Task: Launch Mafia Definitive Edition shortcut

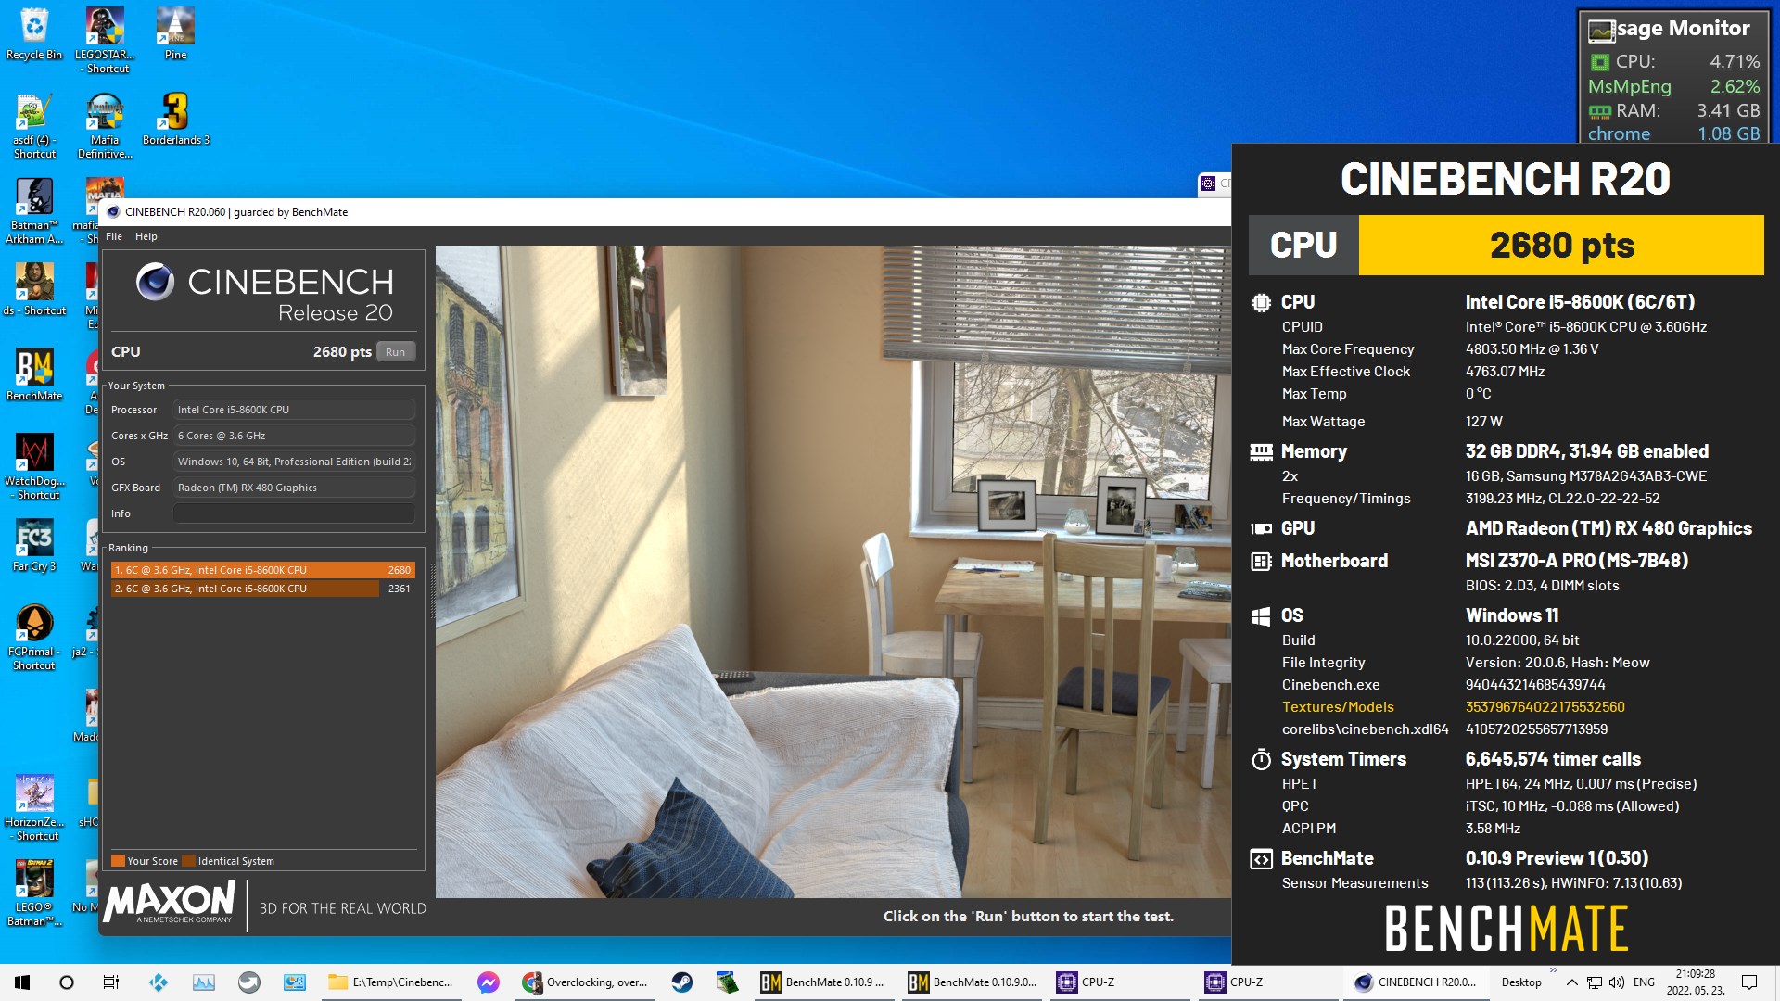Action: pos(105,126)
